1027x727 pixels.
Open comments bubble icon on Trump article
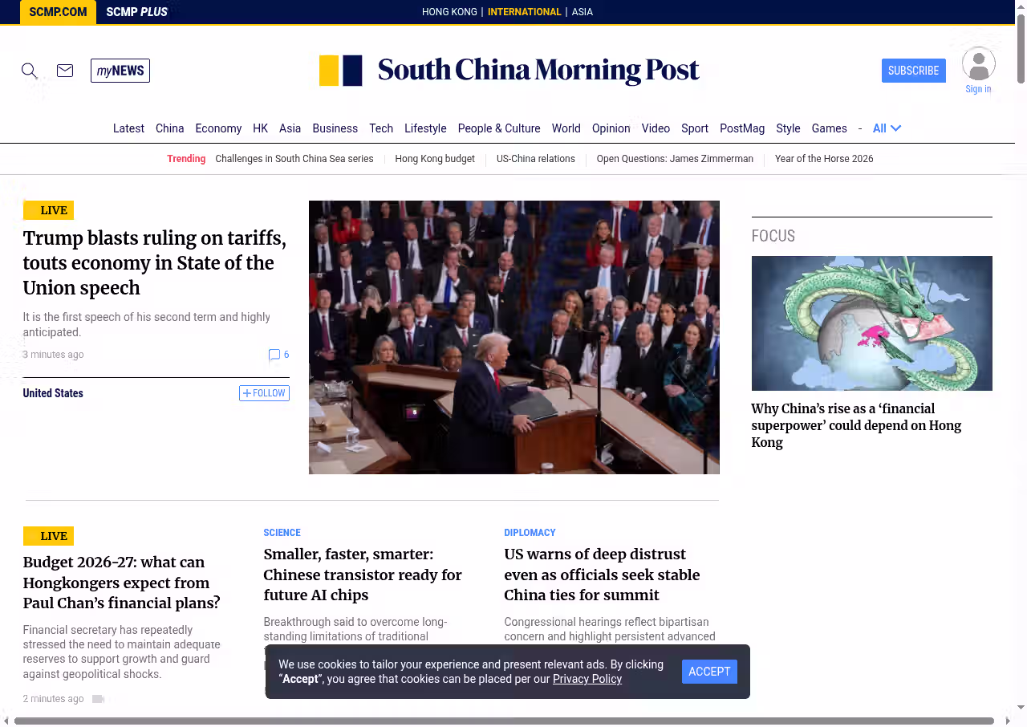click(x=274, y=355)
